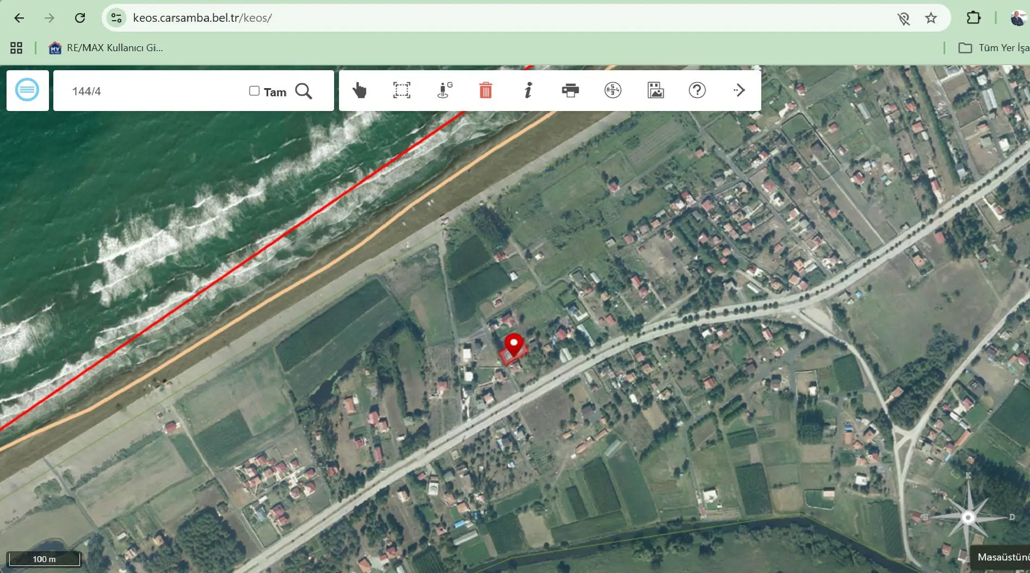The height and width of the screenshot is (573, 1030).
Task: Select the rectangle selection tool
Action: (x=402, y=90)
